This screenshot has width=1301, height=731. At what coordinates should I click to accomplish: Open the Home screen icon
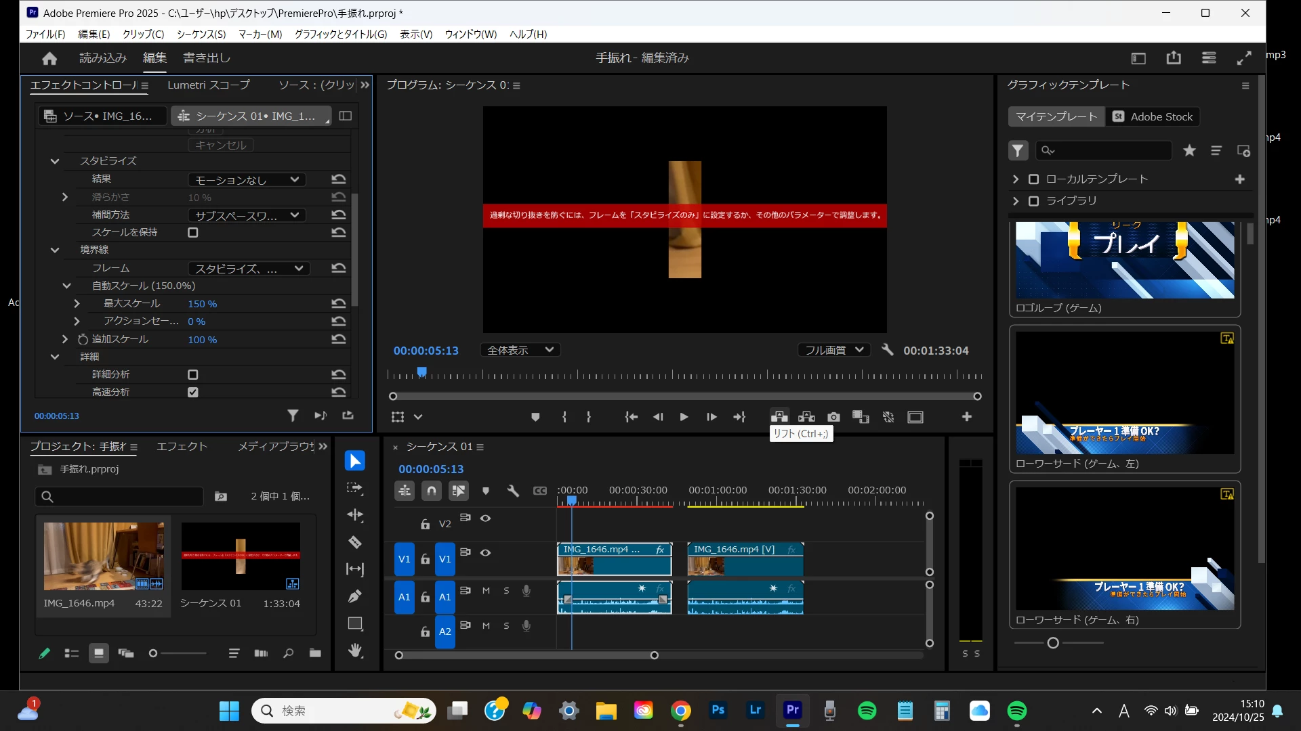pyautogui.click(x=49, y=58)
